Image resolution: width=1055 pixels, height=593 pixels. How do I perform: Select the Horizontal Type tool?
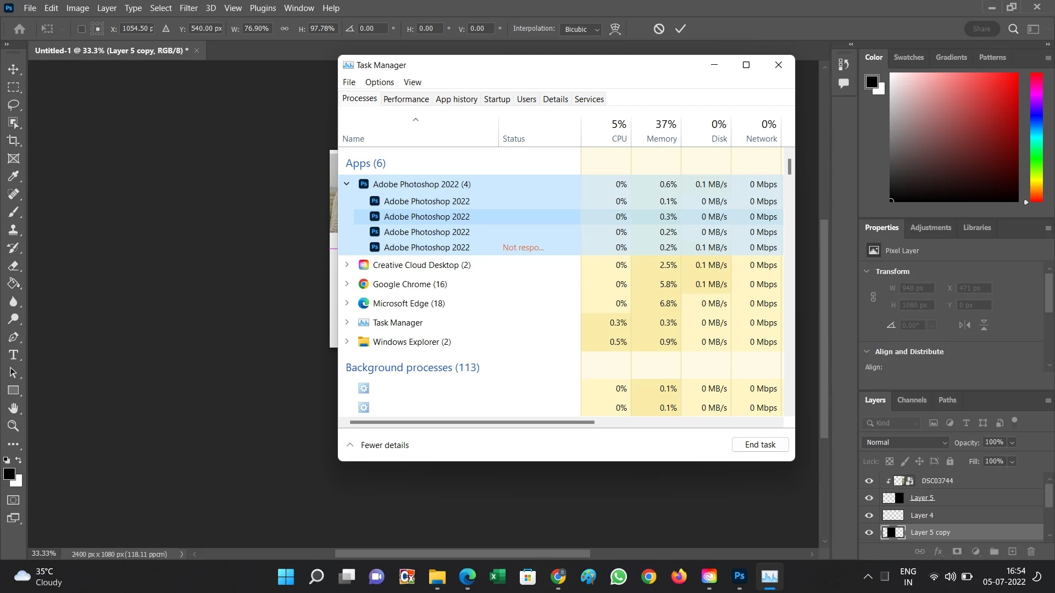pyautogui.click(x=13, y=355)
